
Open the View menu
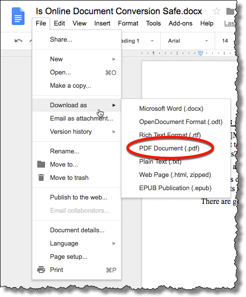coord(79,24)
